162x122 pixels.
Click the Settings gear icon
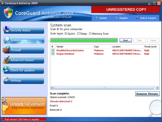(x=6, y=79)
